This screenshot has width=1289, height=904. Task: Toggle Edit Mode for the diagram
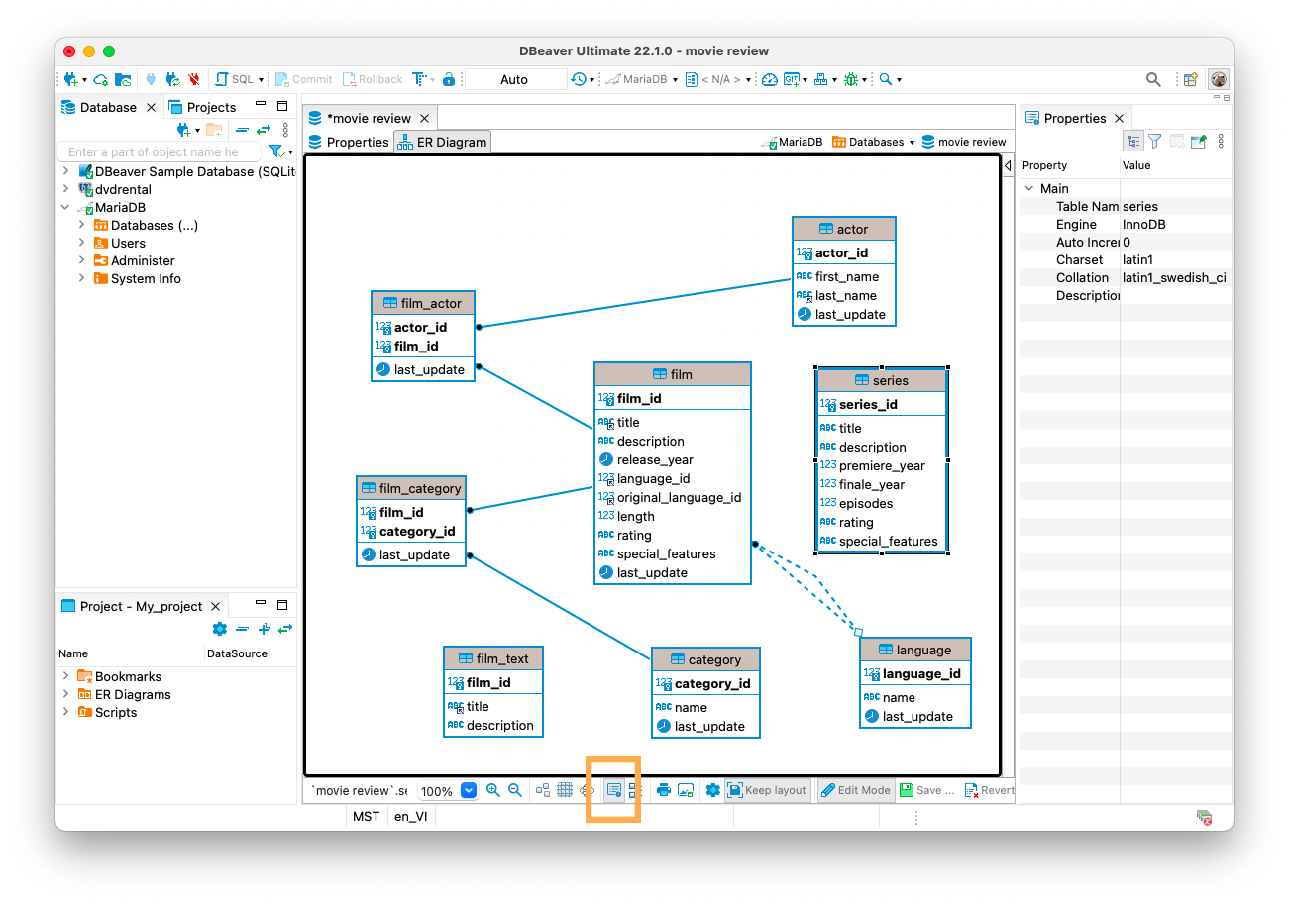click(x=855, y=790)
